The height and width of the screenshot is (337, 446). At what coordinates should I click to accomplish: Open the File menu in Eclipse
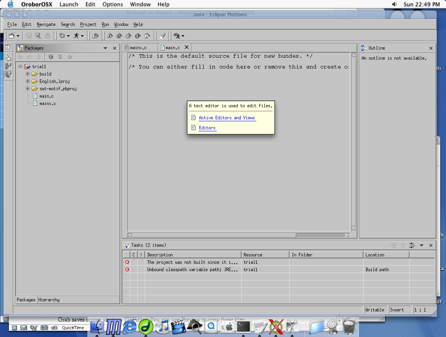click(x=12, y=24)
